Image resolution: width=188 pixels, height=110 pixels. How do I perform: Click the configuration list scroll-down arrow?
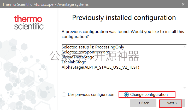(x=185, y=88)
